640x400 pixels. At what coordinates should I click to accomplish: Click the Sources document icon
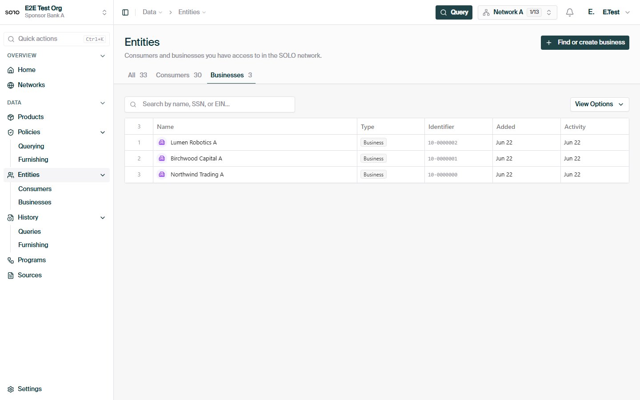coord(11,276)
